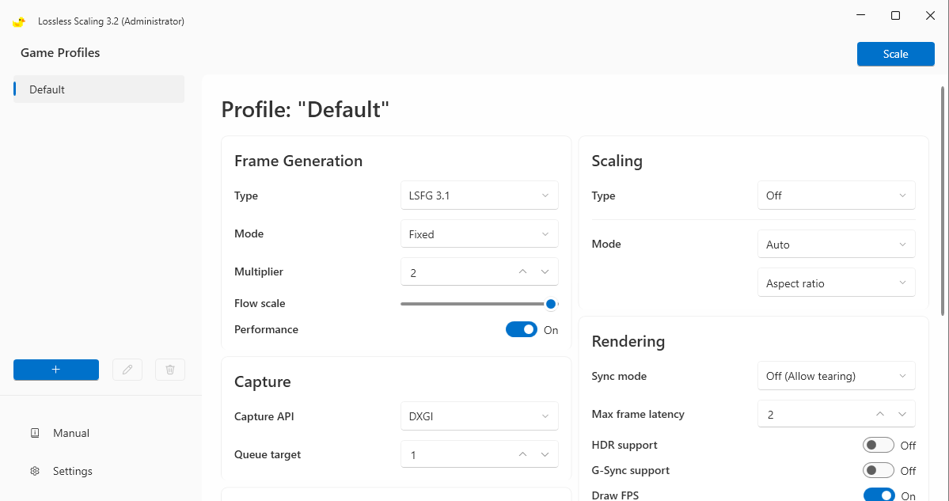Enable HDR support toggle
This screenshot has width=949, height=501.
(879, 446)
